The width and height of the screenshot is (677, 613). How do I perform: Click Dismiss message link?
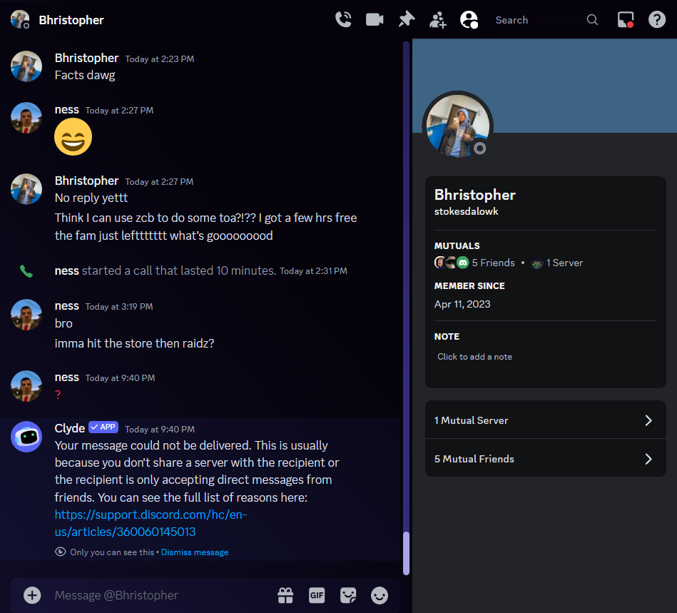coord(195,552)
